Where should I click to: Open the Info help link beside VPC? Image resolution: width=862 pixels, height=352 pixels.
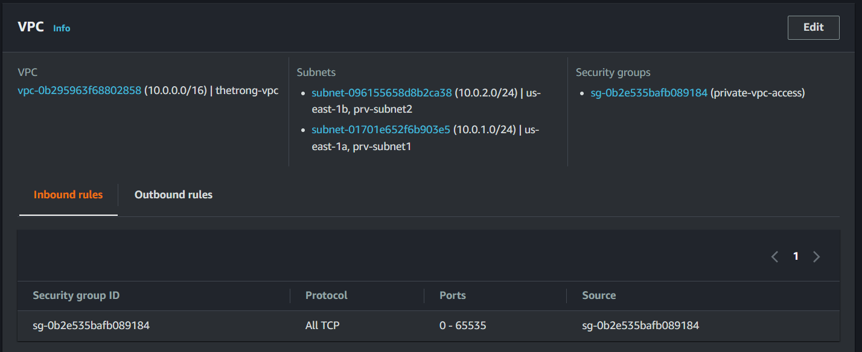(62, 28)
